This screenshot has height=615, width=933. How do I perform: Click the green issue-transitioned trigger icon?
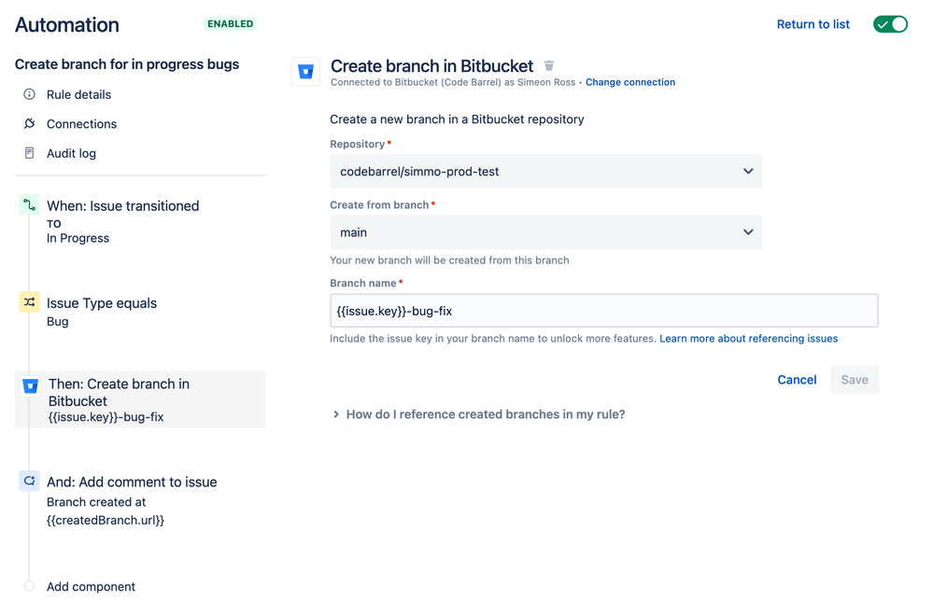coord(29,204)
